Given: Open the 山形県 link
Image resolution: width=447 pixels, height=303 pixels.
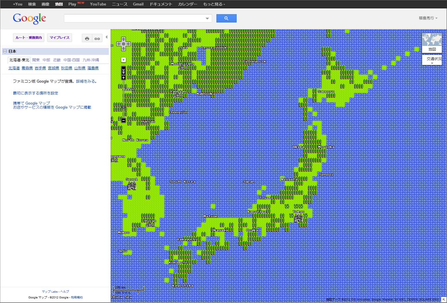Looking at the screenshot, I should tap(80, 68).
